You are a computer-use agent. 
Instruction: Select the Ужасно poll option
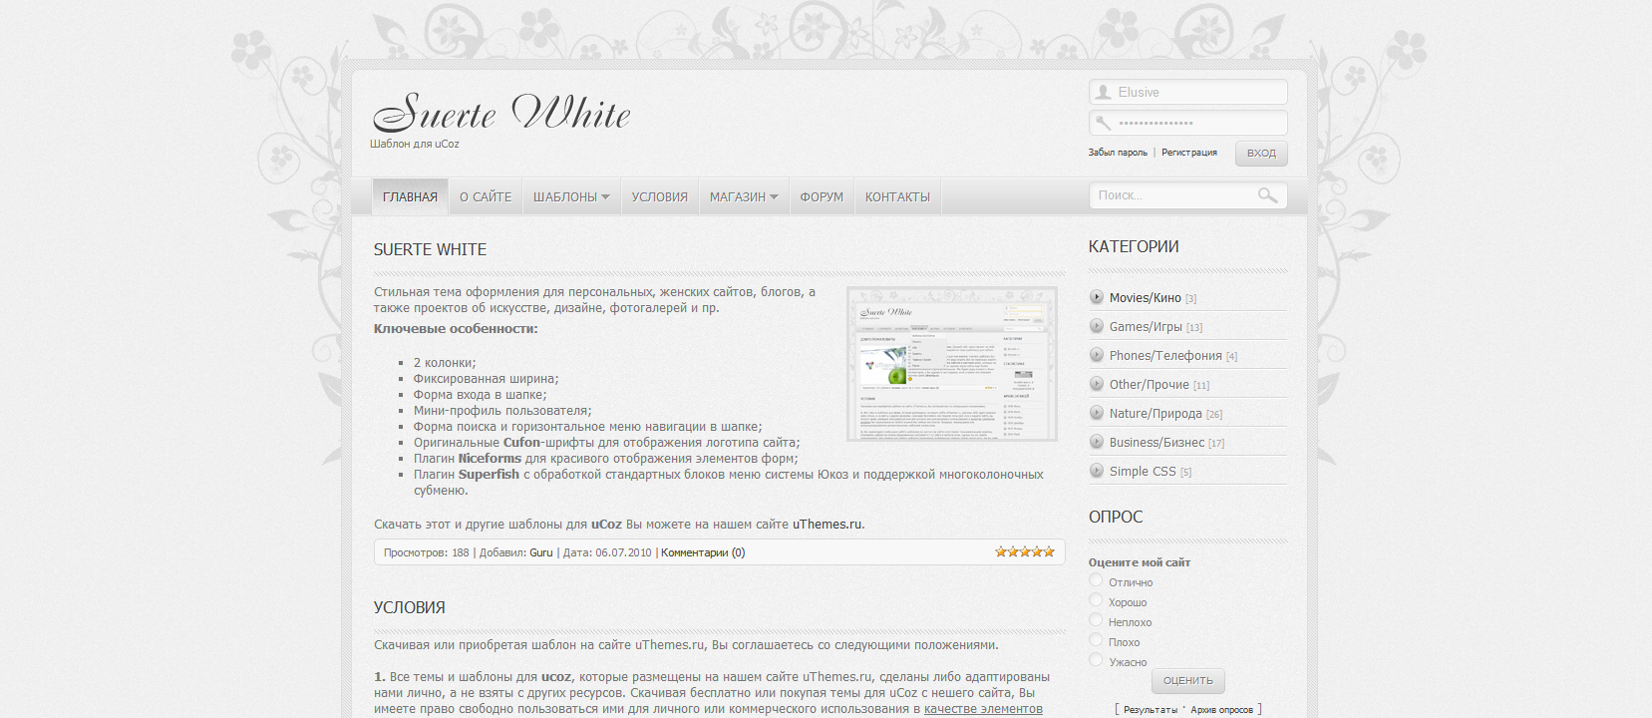pos(1096,660)
